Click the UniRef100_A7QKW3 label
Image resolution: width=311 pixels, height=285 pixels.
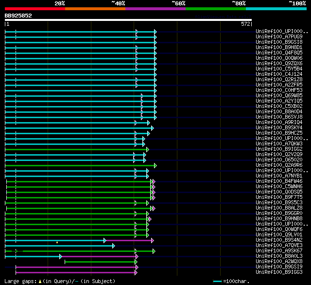coord(279,143)
